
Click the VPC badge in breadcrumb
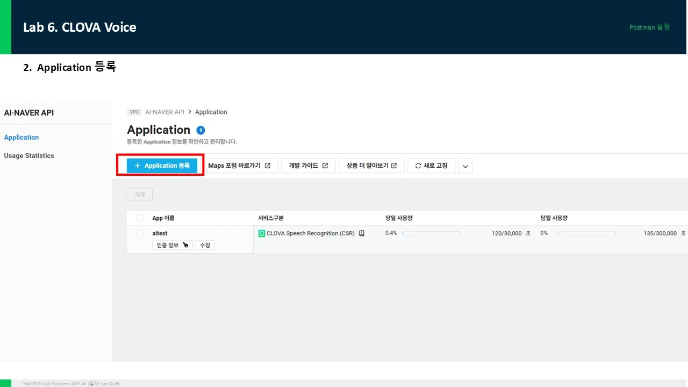click(134, 112)
